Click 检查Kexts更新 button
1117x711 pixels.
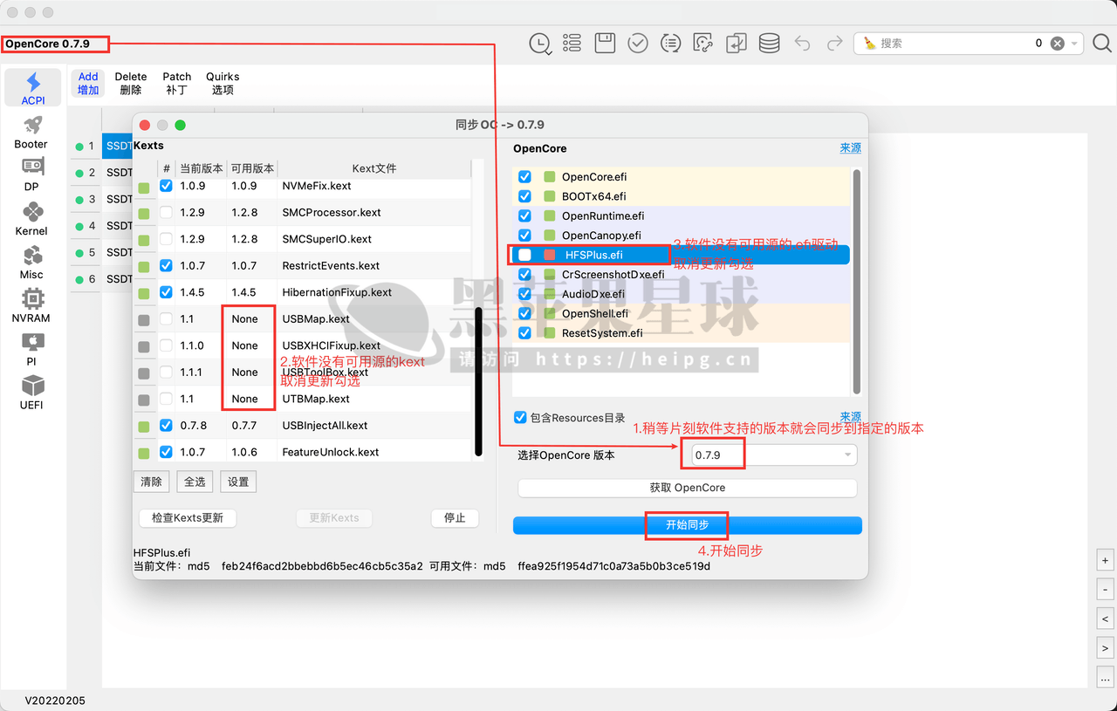(188, 518)
